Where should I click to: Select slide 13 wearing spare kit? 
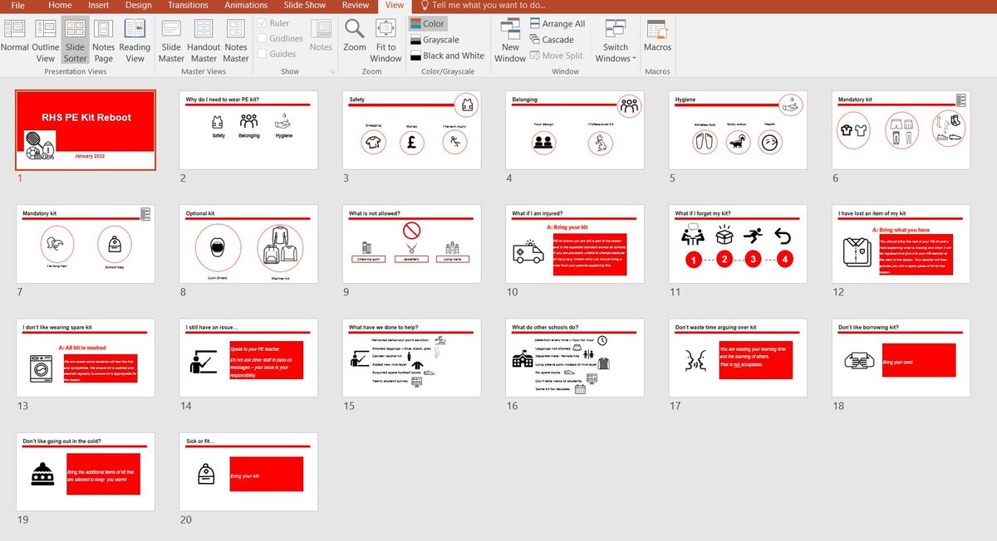pos(86,358)
